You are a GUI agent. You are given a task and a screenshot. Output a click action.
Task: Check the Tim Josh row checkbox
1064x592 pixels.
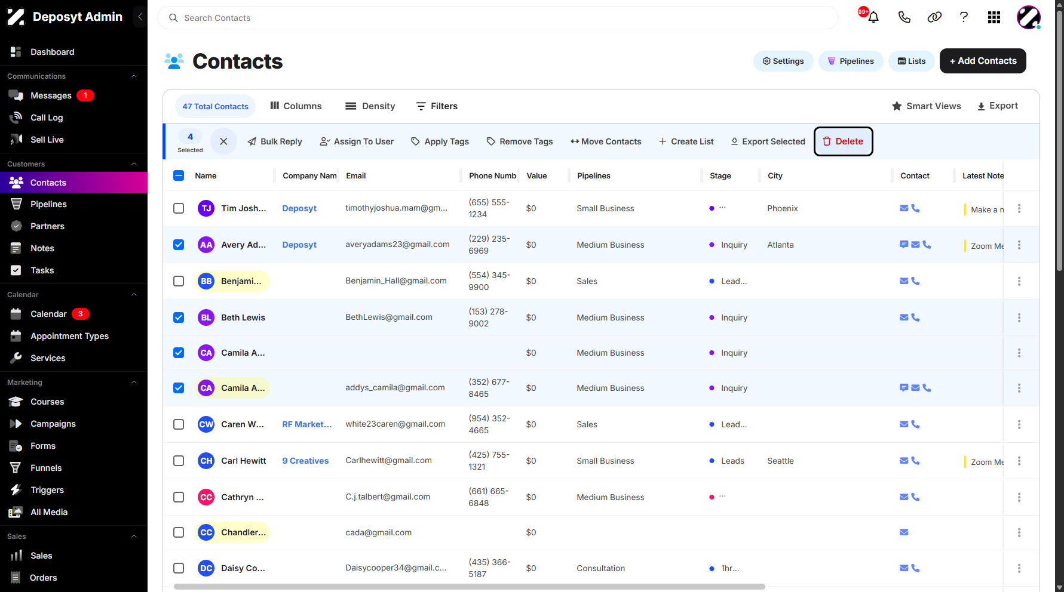(x=179, y=208)
